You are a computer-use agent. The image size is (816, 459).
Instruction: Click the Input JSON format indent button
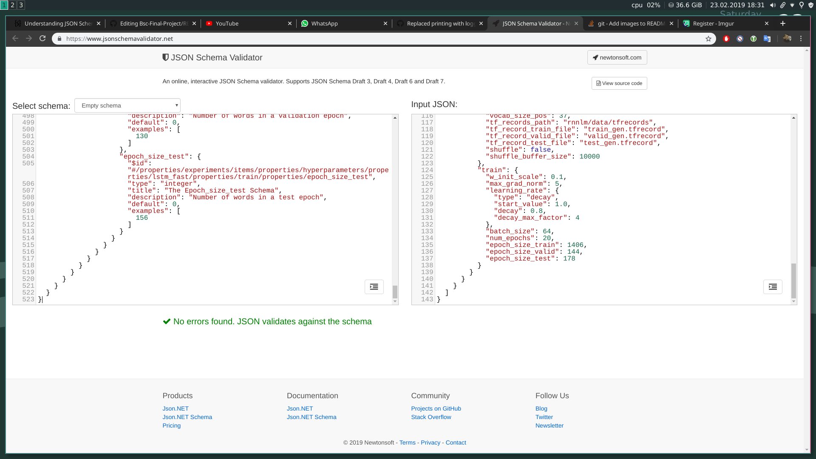773,287
